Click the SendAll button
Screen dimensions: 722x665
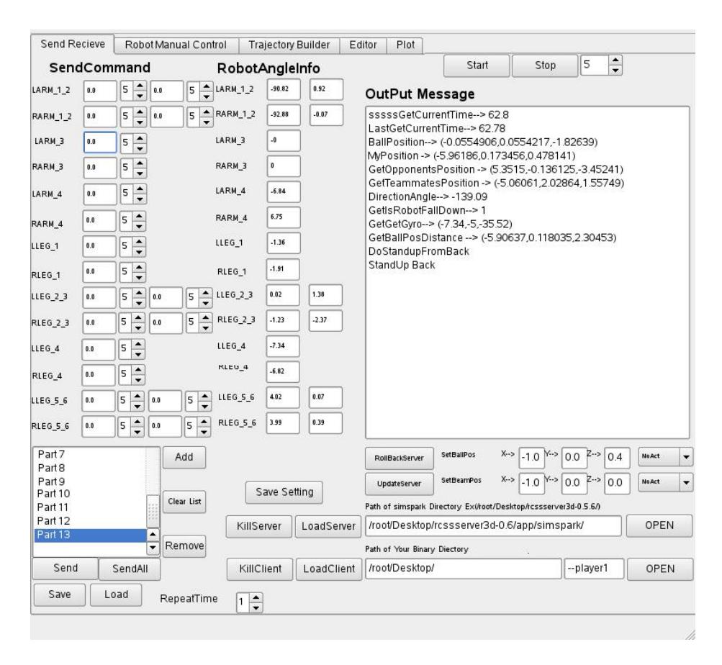point(130,569)
